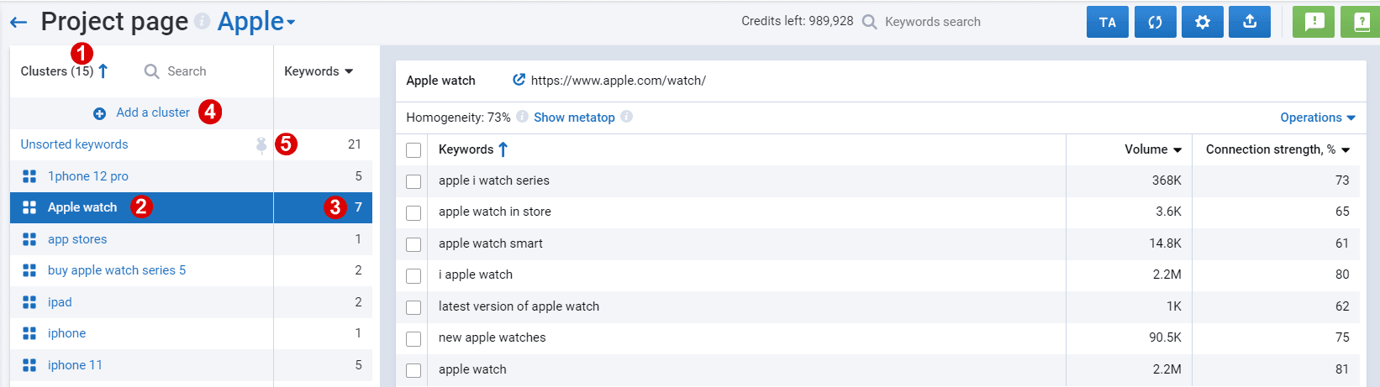1380x387 pixels.
Task: Check the last apple watch row checkbox
Action: point(413,370)
